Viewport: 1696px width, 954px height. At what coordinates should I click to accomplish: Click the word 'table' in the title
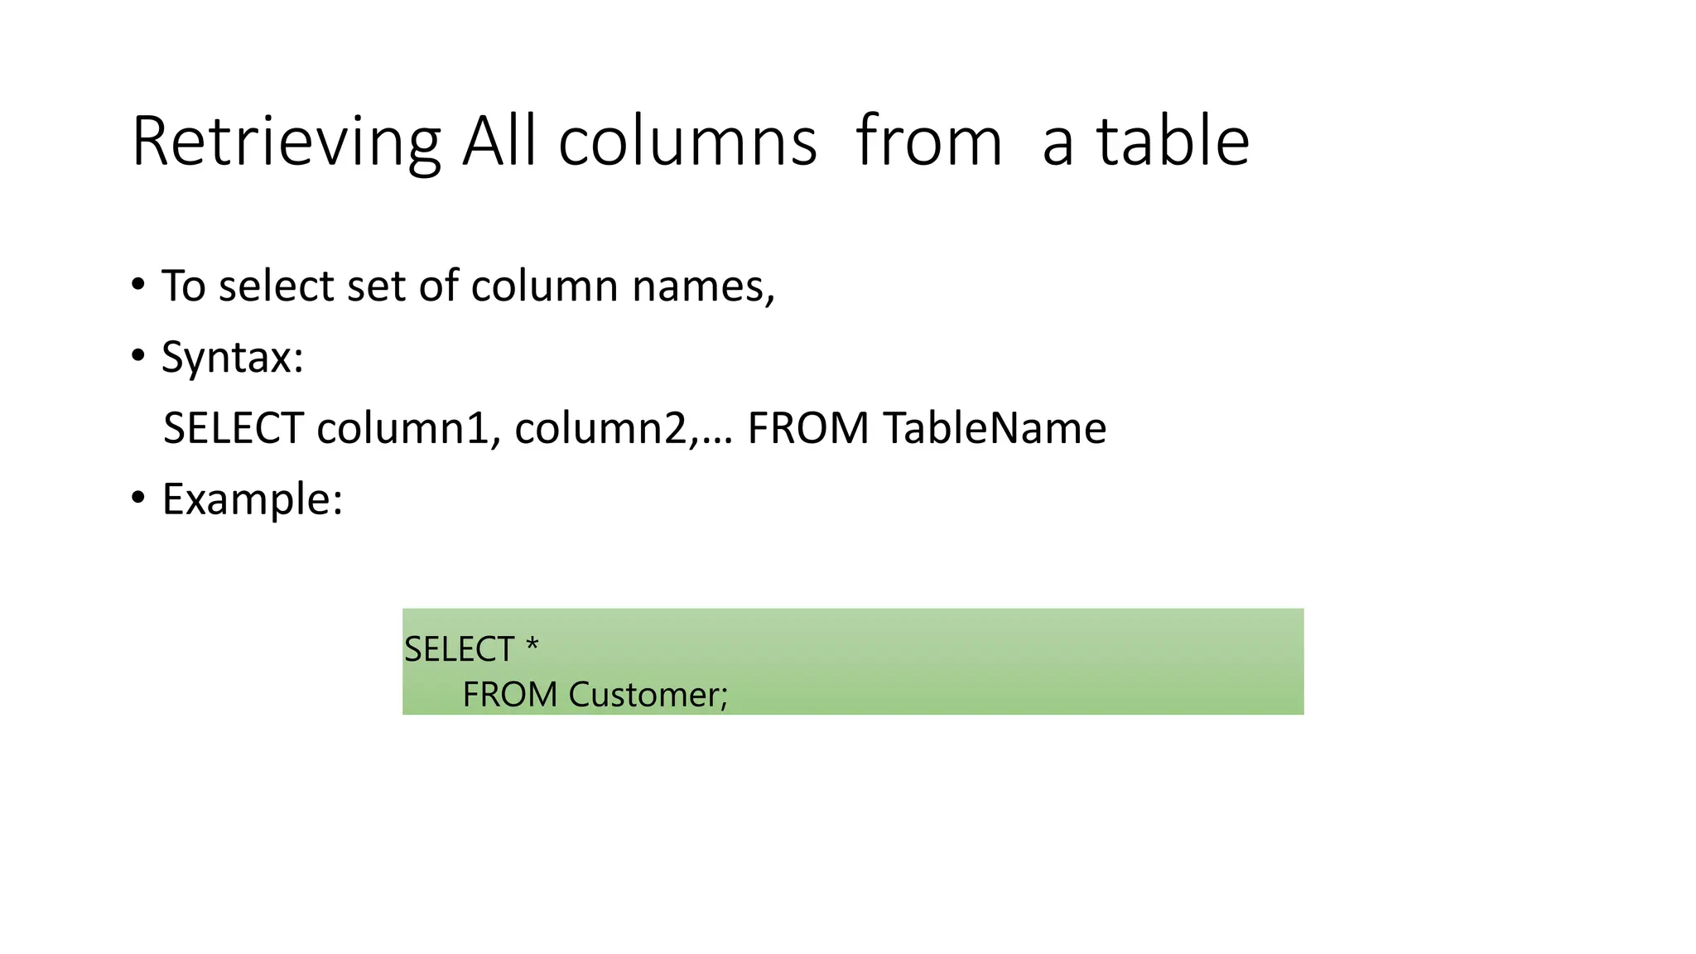click(1173, 140)
